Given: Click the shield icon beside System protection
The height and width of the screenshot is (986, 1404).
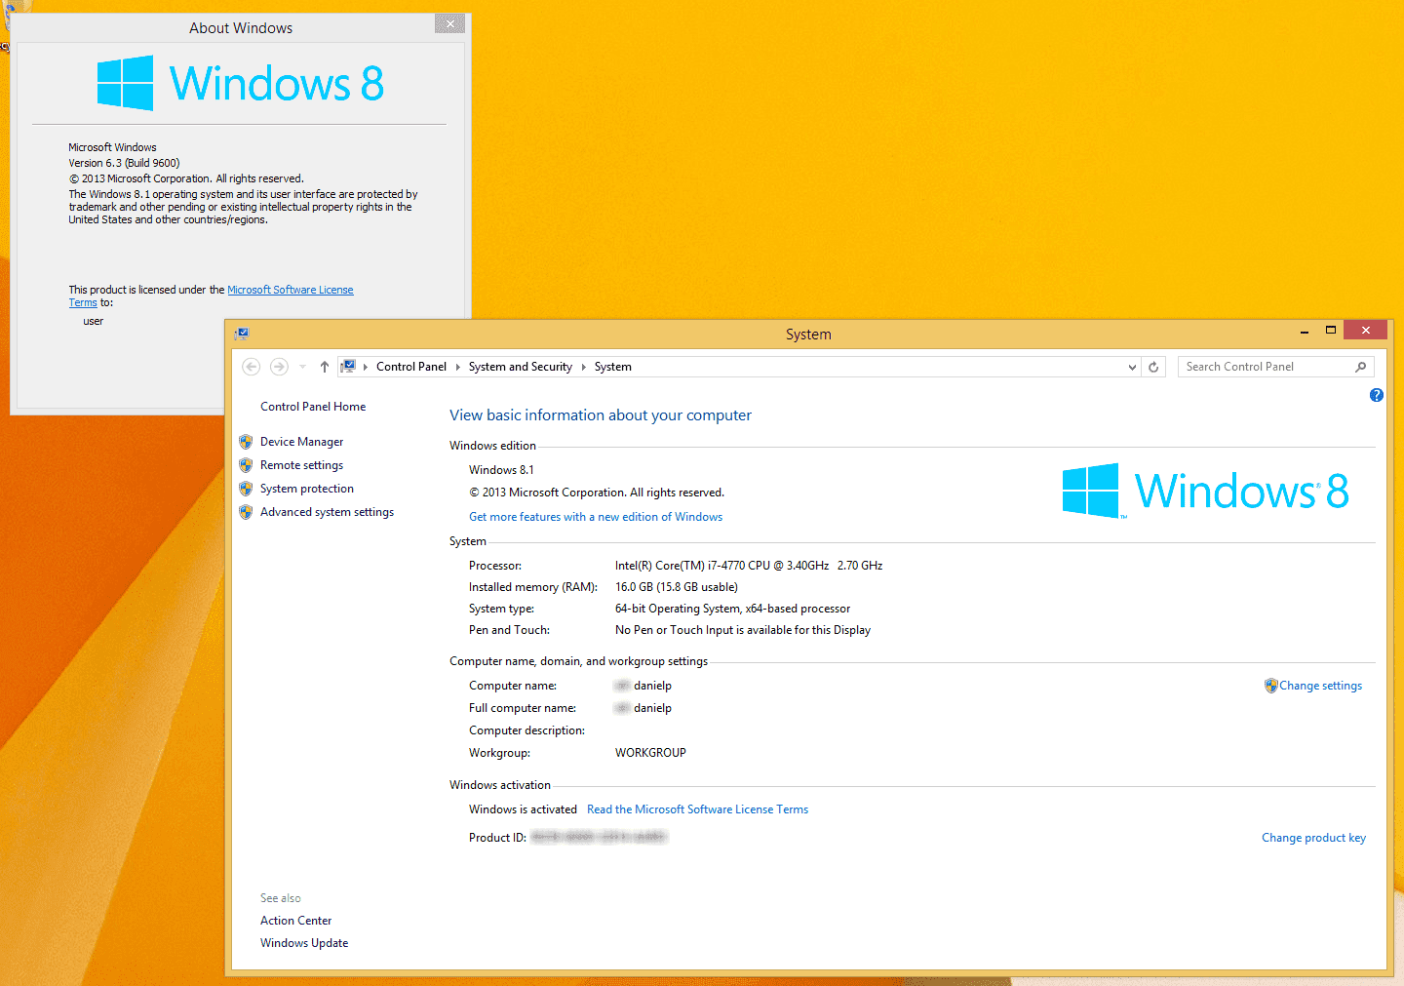Looking at the screenshot, I should [x=246, y=489].
